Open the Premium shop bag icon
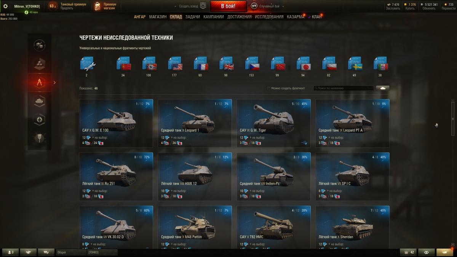This screenshot has width=457, height=257. click(97, 6)
